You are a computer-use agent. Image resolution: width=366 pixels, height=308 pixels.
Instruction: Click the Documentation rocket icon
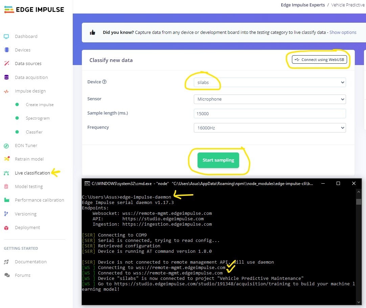pyautogui.click(x=6, y=262)
